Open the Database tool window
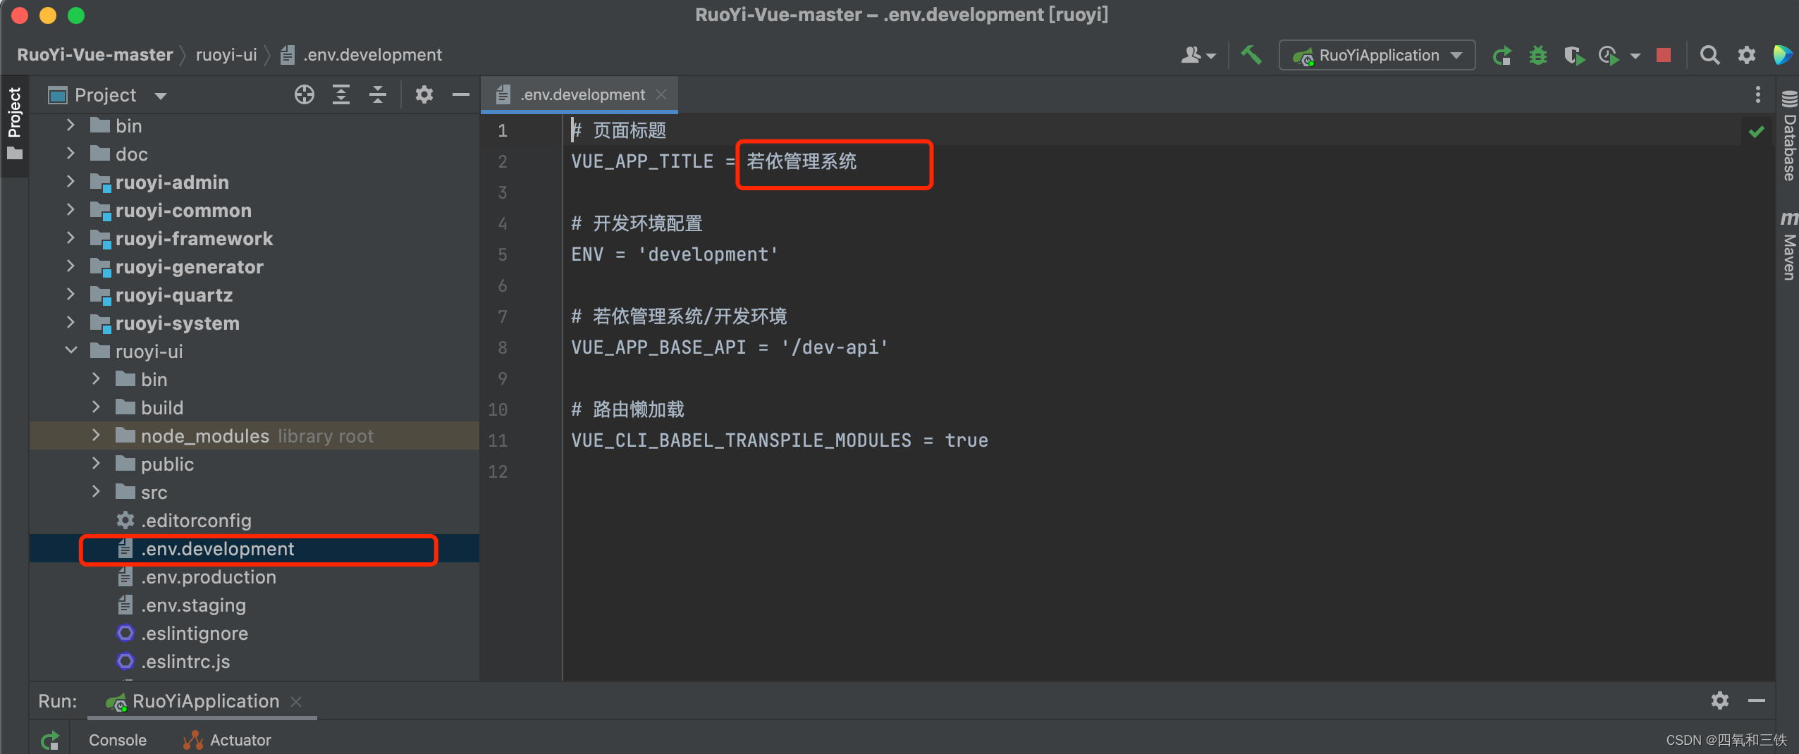The height and width of the screenshot is (754, 1799). 1788,137
